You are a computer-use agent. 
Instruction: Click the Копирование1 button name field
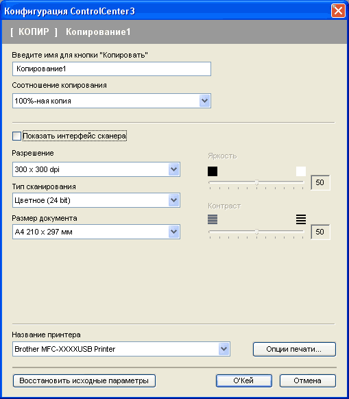tap(112, 69)
